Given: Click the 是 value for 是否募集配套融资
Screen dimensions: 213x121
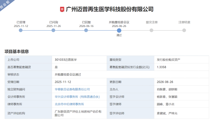Looking at the screenshot, I should pos(56,67).
